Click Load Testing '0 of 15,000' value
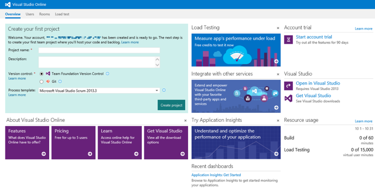 click(x=362, y=150)
